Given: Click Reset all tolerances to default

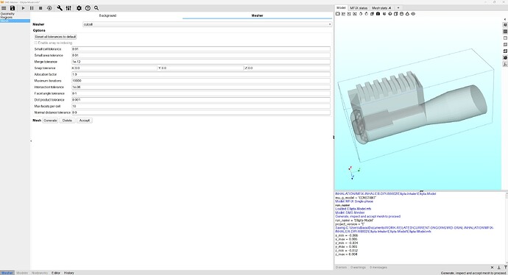Looking at the screenshot, I should click(x=55, y=37).
